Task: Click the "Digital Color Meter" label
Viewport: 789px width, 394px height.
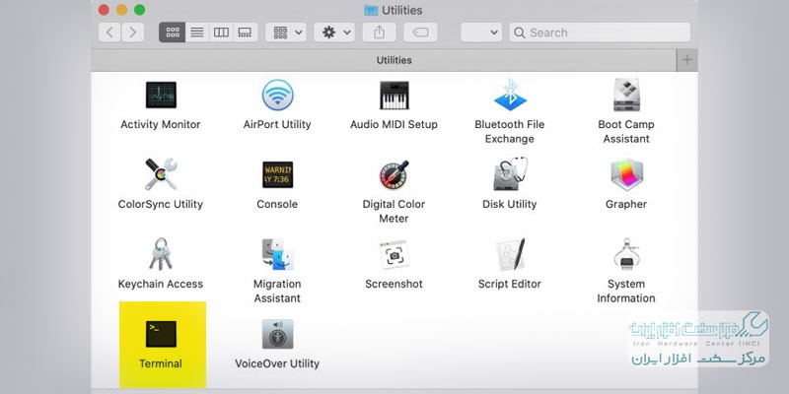Action: (394, 212)
